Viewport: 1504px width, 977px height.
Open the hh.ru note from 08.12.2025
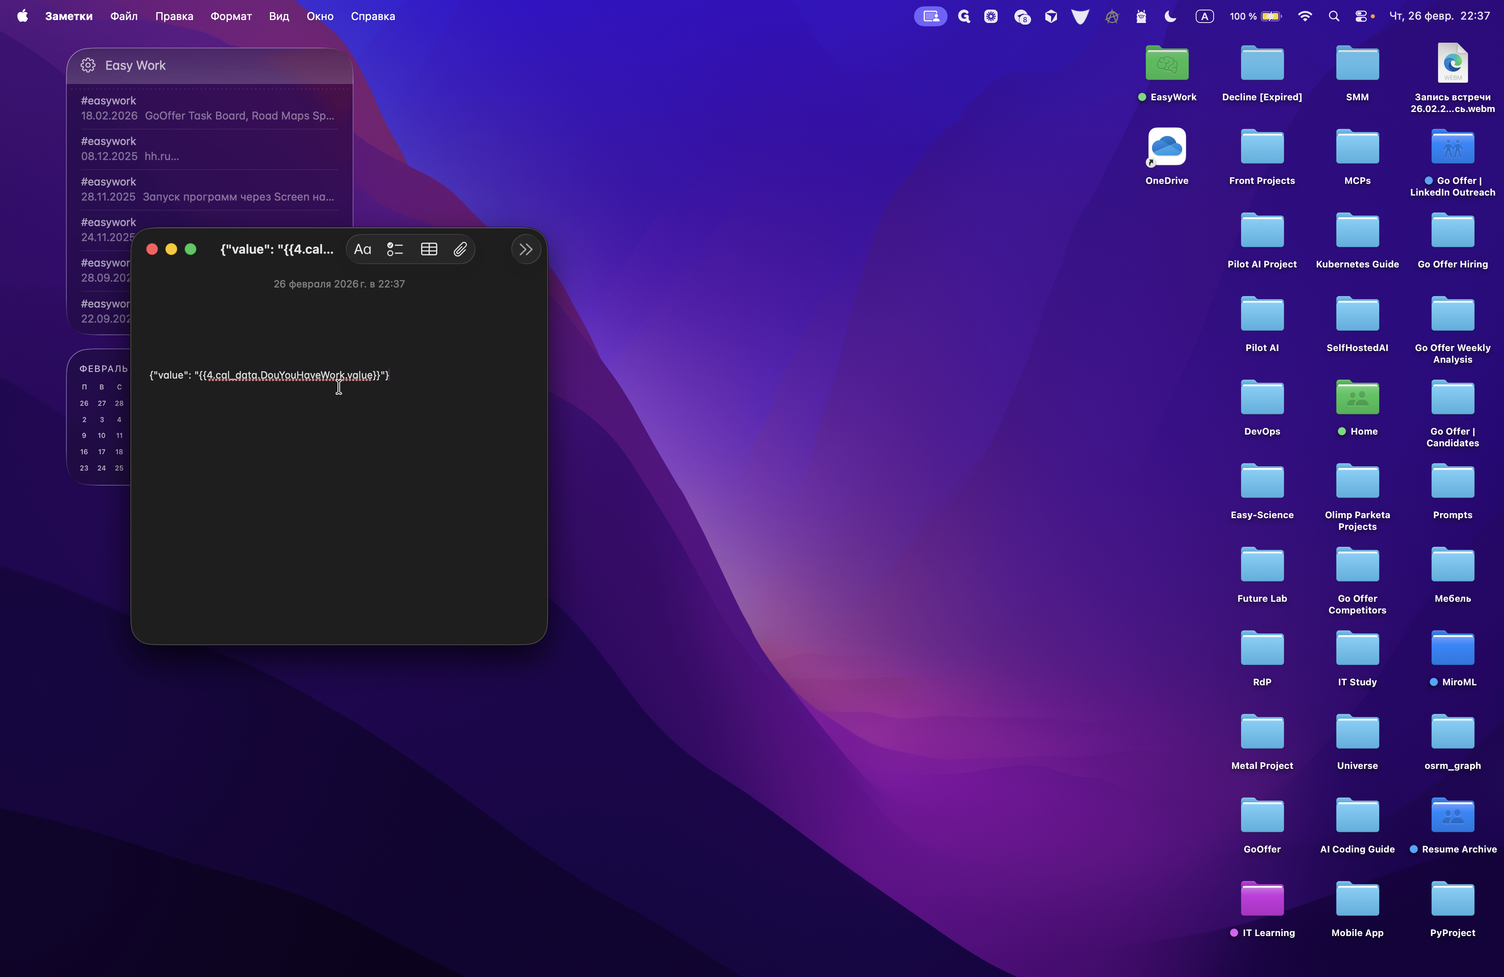[208, 149]
